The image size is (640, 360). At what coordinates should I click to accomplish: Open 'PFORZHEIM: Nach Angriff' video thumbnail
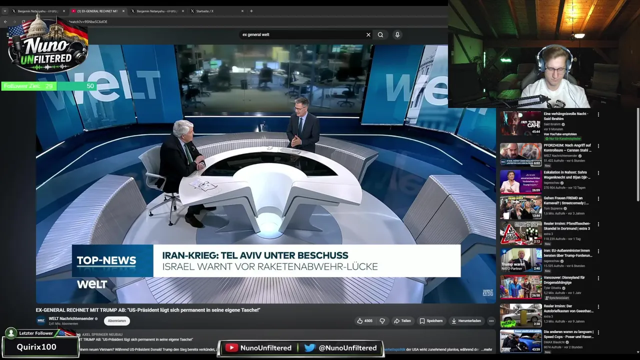coord(520,154)
